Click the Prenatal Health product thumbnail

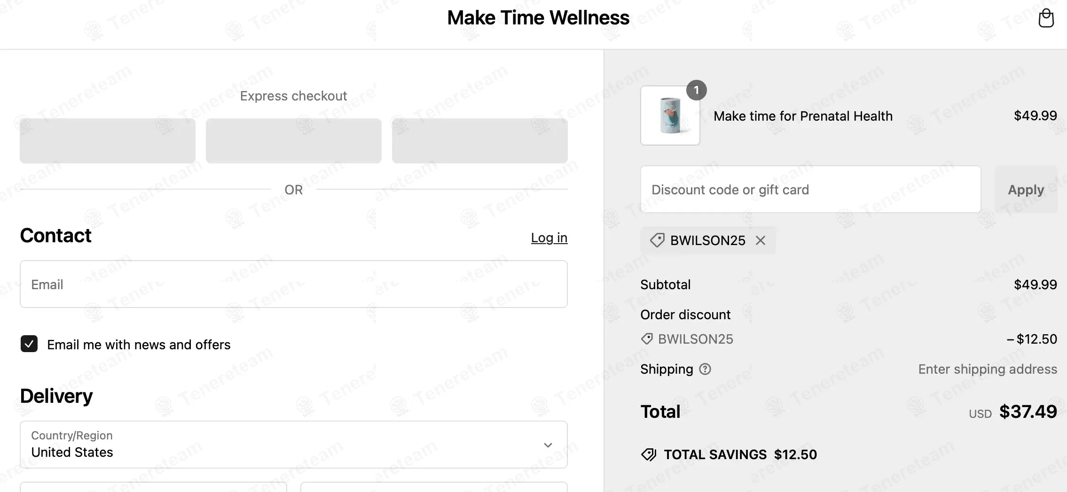coord(670,116)
